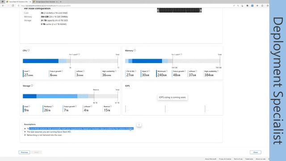286x161 pixels.
Task: Click 'The sizer assumes you are running Azure Stack HCI'
Action: coord(49,132)
